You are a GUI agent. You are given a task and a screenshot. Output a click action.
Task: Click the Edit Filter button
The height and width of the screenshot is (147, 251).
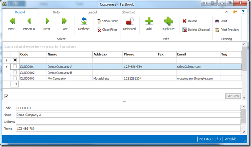(x=233, y=96)
